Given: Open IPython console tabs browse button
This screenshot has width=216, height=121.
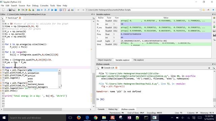Looking at the screenshot, I should coord(98,68).
